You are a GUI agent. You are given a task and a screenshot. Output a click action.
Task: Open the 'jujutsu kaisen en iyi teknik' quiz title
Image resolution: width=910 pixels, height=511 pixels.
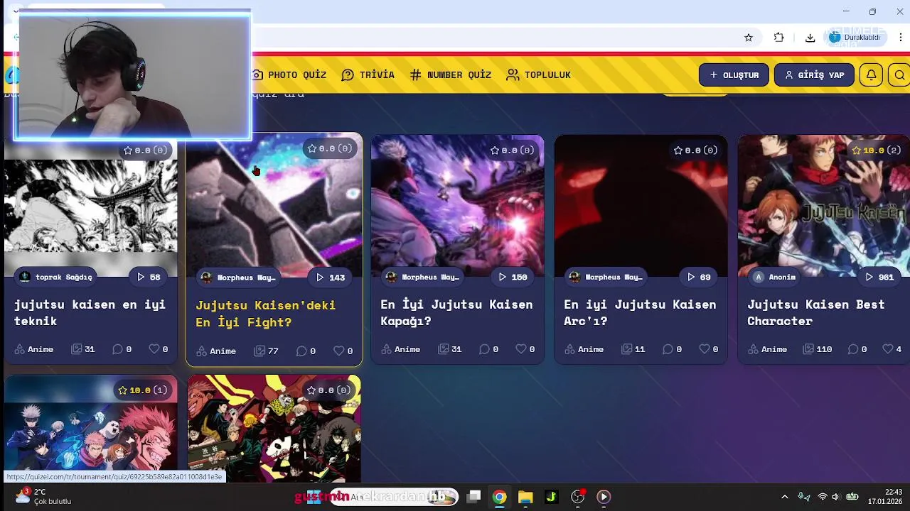[90, 312]
